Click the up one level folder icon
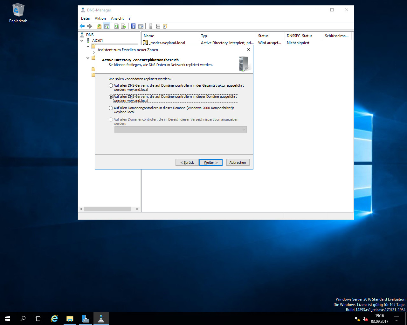This screenshot has width=407, height=325. coord(99,26)
